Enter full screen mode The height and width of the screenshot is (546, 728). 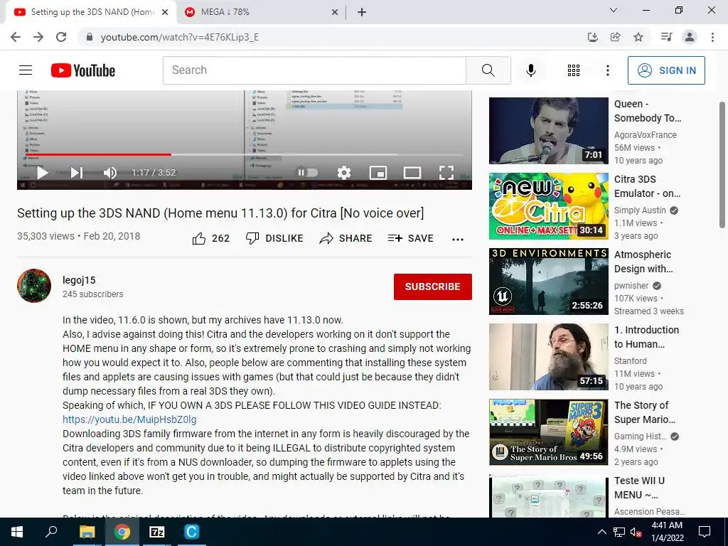tap(446, 173)
